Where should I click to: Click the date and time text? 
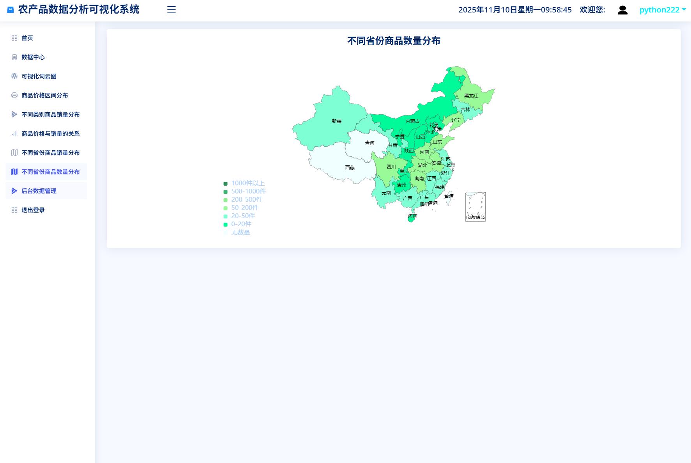pyautogui.click(x=515, y=10)
